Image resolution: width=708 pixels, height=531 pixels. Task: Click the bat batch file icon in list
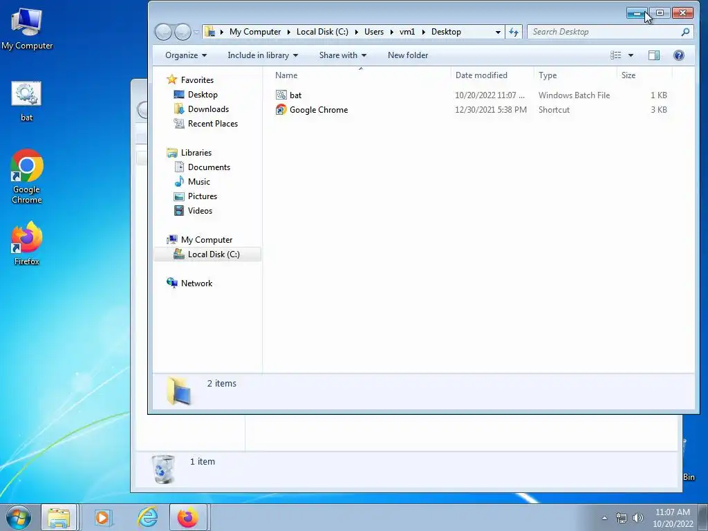(281, 95)
